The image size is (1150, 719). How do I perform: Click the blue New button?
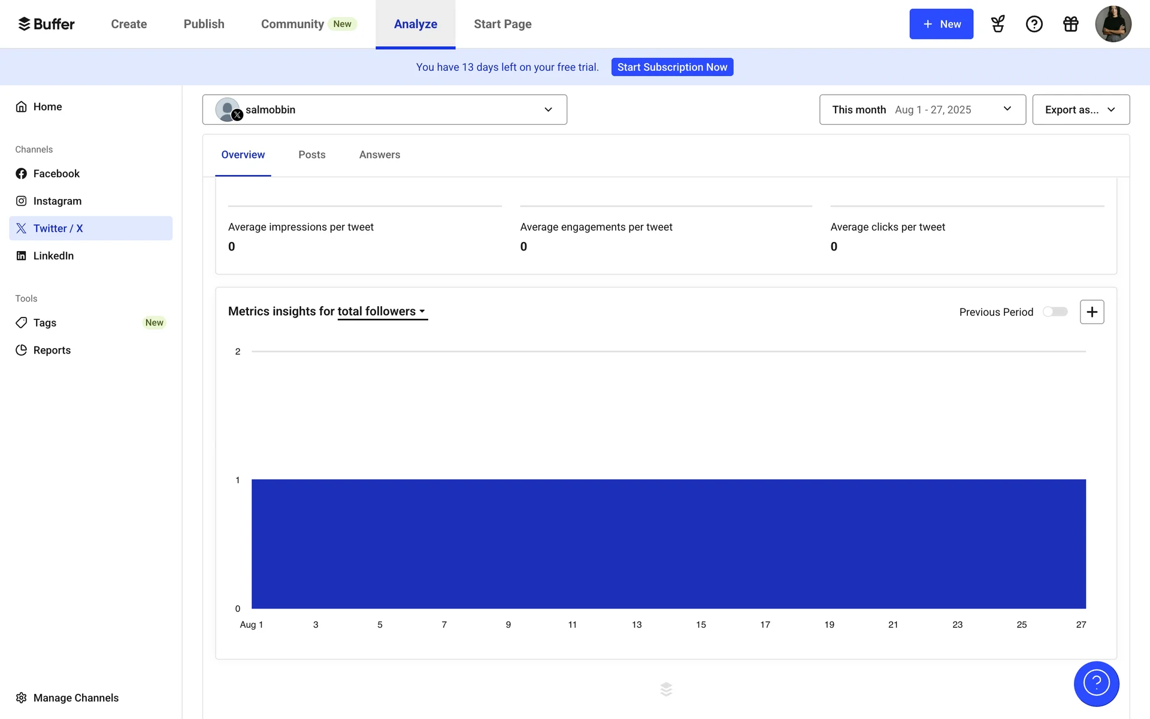pos(940,24)
